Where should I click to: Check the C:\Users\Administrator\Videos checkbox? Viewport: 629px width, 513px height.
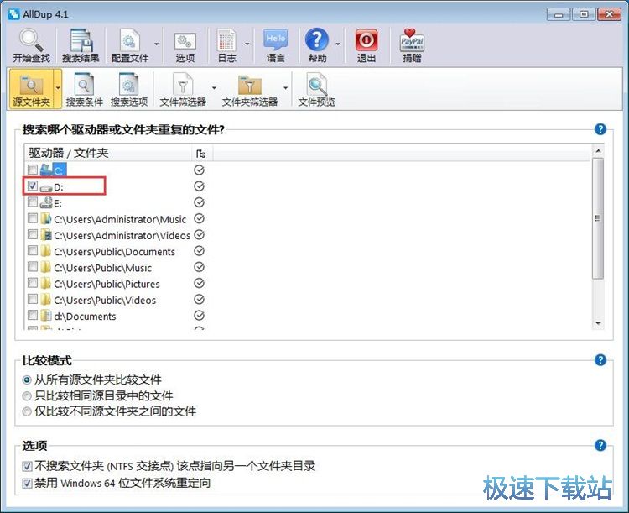click(33, 234)
